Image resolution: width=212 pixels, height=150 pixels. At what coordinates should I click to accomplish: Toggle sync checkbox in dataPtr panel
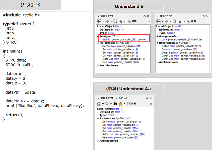pos(188,21)
